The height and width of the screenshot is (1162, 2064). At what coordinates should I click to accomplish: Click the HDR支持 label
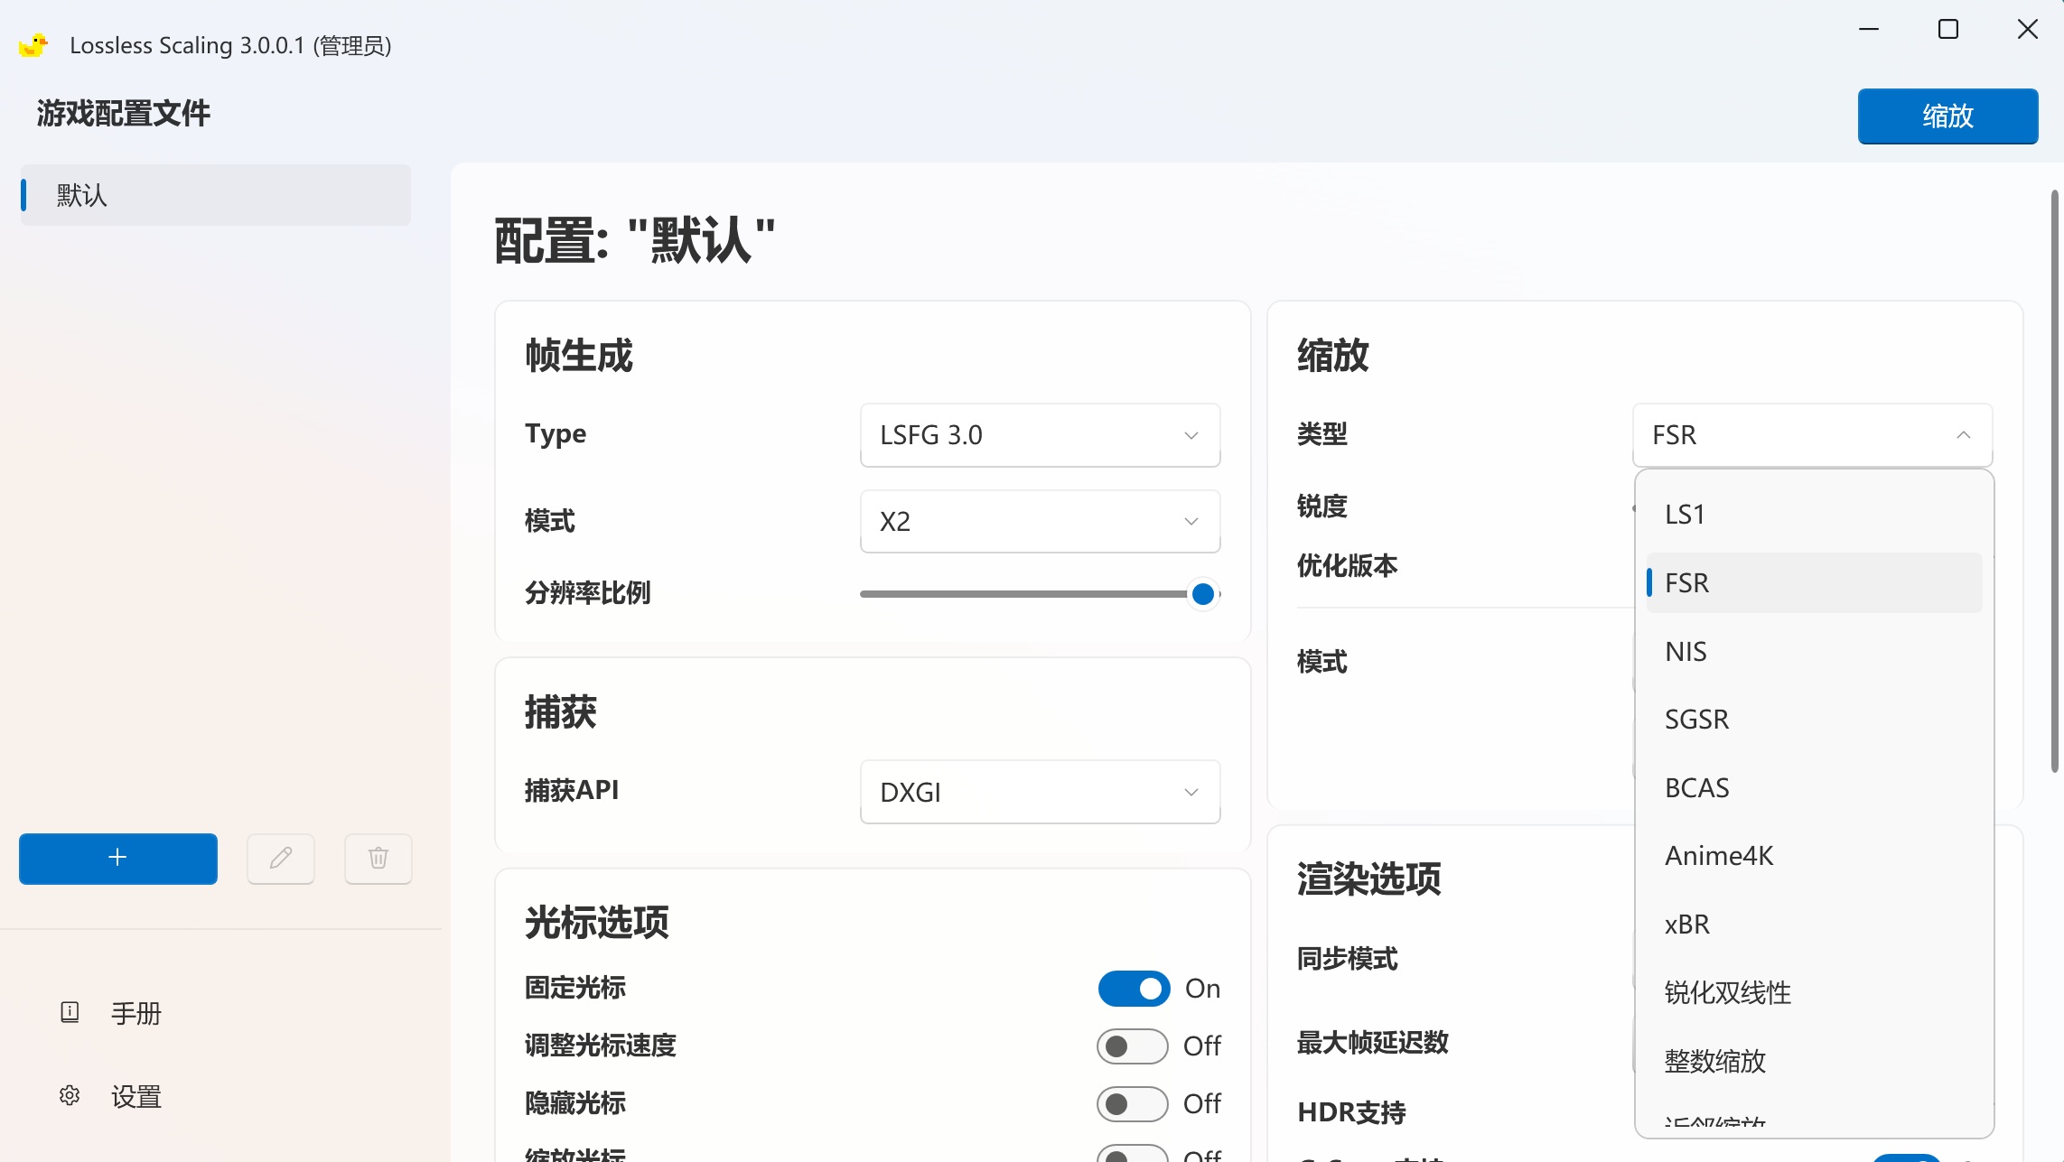[x=1351, y=1112]
